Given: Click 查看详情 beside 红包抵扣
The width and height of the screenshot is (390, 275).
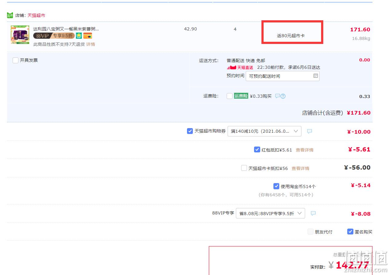Looking at the screenshot, I should 304,150.
